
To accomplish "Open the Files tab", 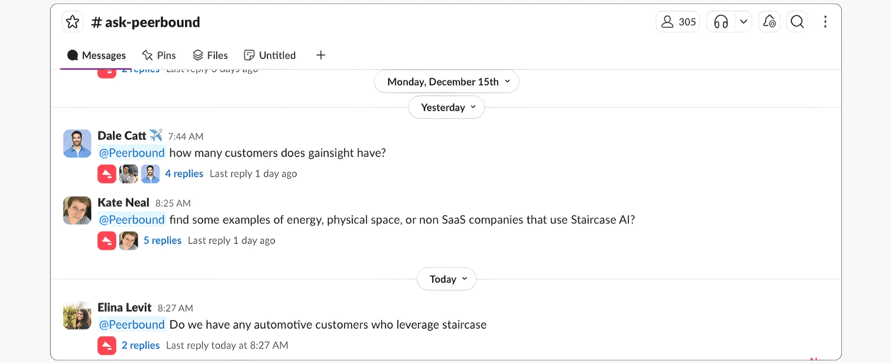I will [210, 55].
